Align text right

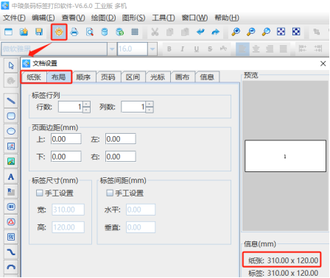point(270,49)
